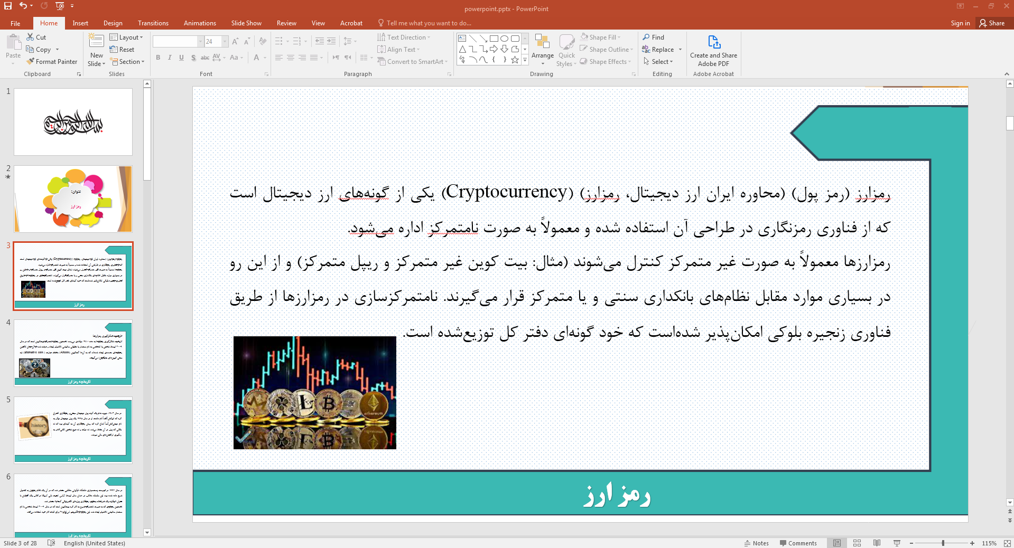Screen dimensions: 1014x548
Task: Click the Share button
Action: (992, 23)
